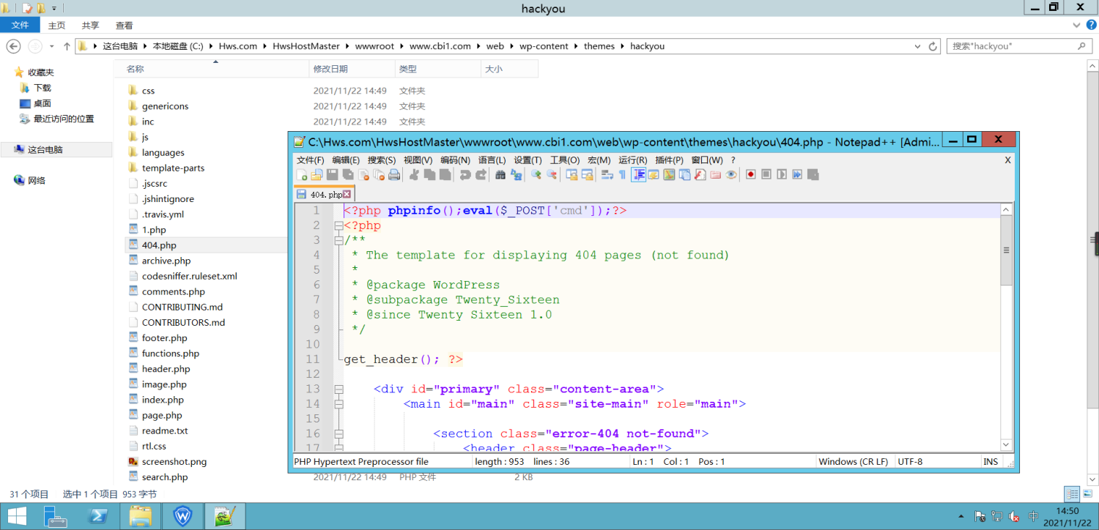Click the Zoom In magnifier icon
The image size is (1099, 530).
click(x=536, y=174)
